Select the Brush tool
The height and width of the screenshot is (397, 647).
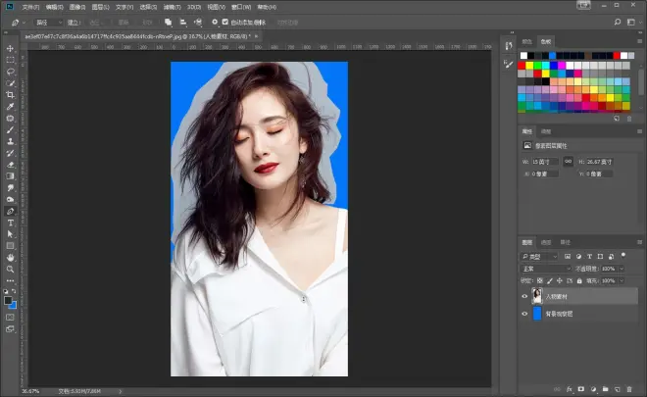[10, 130]
